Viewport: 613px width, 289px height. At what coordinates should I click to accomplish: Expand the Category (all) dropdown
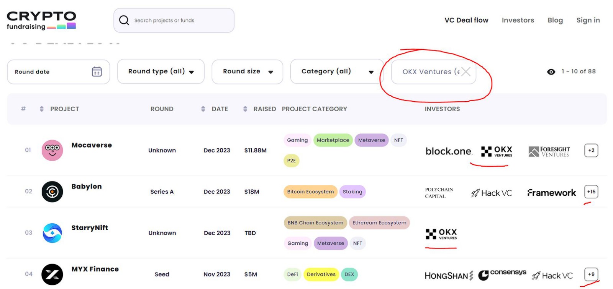(x=337, y=71)
